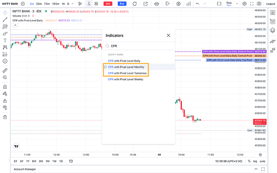The image size is (277, 173).
Task: Undo the last chart action
Action: pyautogui.click(x=198, y=4)
